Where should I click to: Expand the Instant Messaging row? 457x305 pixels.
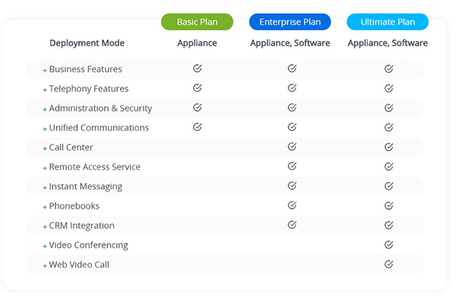[45, 187]
